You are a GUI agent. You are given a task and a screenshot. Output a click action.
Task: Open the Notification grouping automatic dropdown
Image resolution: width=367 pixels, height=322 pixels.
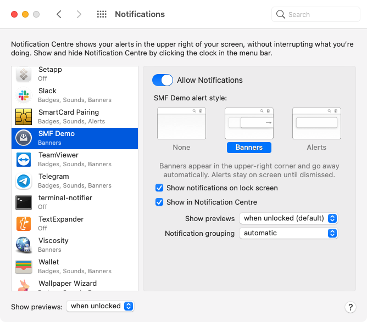coord(288,233)
